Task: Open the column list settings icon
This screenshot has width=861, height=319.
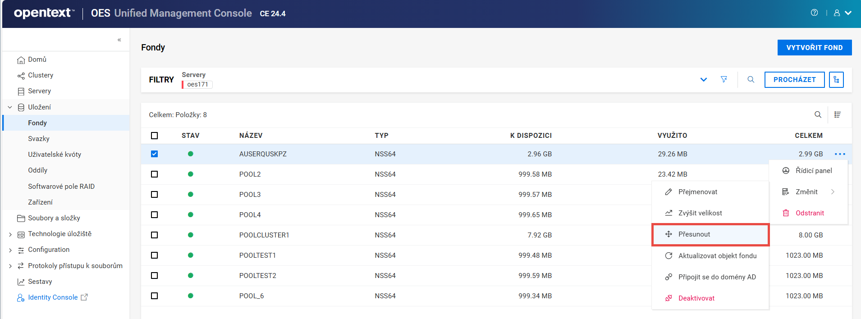Action: [x=837, y=115]
